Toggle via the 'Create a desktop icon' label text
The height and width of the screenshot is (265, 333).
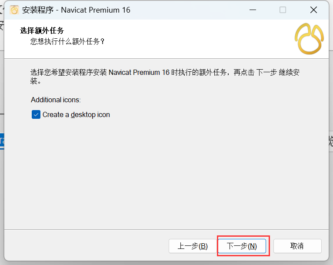coord(76,114)
